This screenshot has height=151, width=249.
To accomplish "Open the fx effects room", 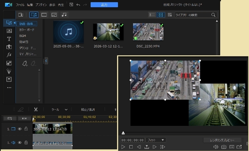I will (9, 55).
